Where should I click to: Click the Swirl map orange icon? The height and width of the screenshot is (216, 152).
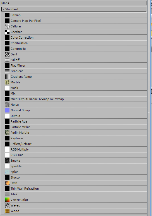click(7, 183)
